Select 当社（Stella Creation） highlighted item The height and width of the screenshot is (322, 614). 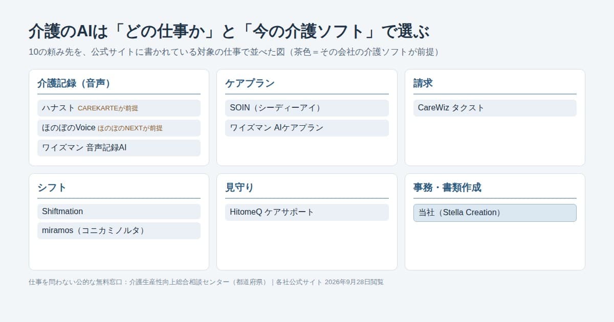point(495,213)
